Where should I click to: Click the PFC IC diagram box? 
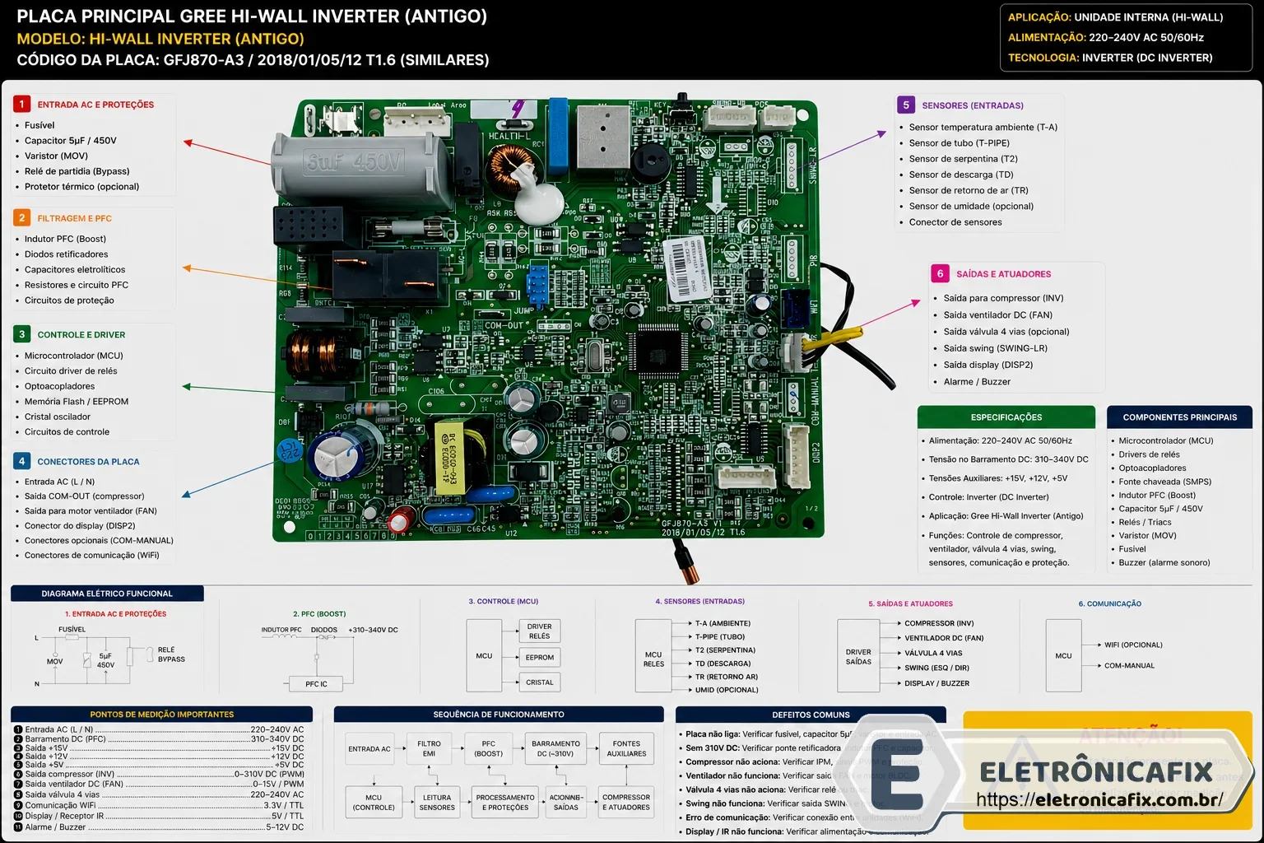[316, 684]
